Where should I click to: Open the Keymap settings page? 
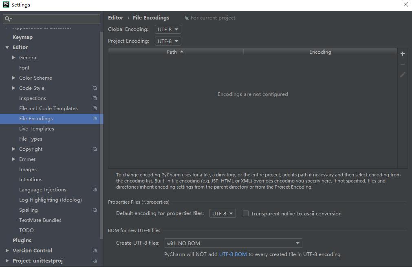22,37
